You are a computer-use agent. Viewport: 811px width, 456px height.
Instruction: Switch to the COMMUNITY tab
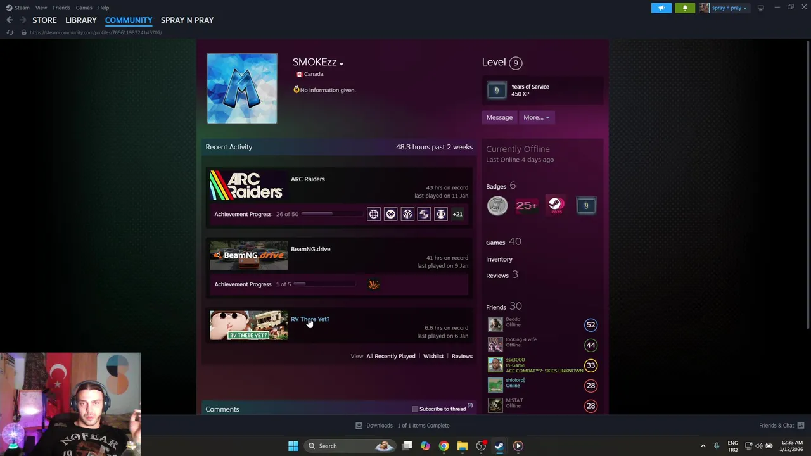pyautogui.click(x=129, y=20)
